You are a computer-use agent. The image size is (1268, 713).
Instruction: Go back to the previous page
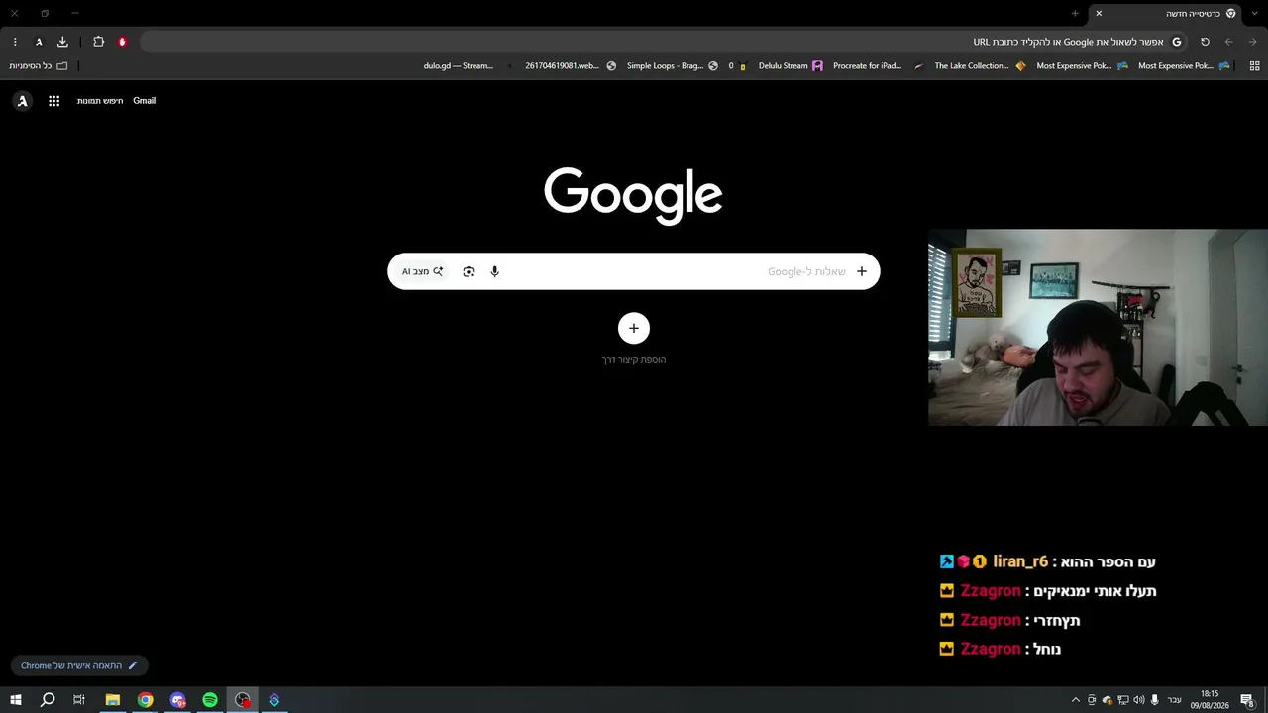click(1229, 42)
